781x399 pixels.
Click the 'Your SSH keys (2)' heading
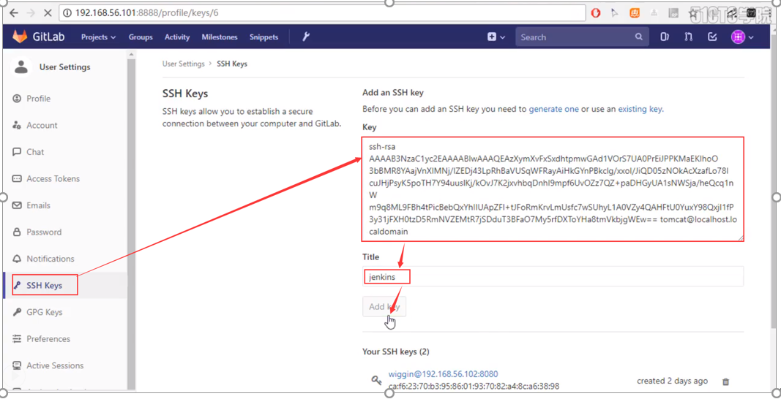point(396,351)
